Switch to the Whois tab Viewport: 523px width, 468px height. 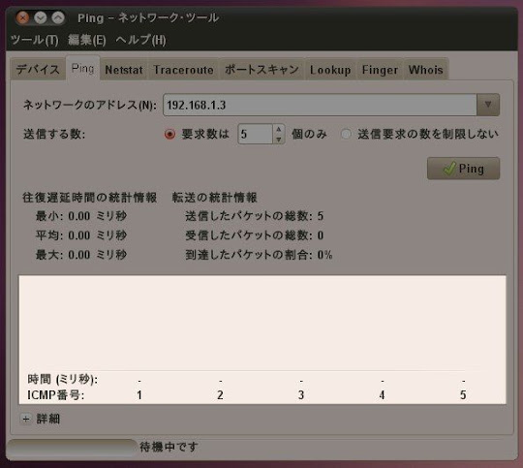pos(425,70)
